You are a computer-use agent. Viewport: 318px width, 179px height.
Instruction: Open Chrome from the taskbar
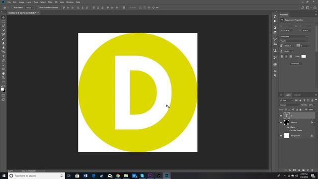coord(118,176)
